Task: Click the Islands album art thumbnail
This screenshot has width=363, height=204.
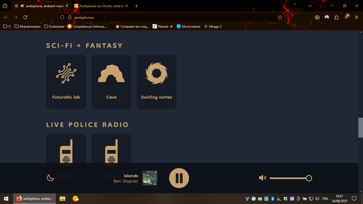Action: pos(150,178)
